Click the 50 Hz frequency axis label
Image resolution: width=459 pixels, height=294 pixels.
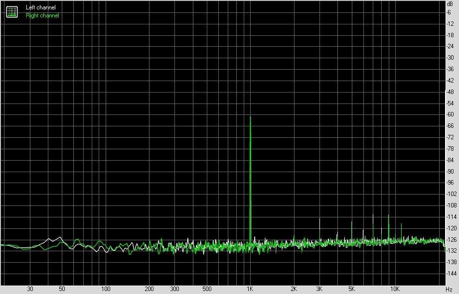click(62, 289)
